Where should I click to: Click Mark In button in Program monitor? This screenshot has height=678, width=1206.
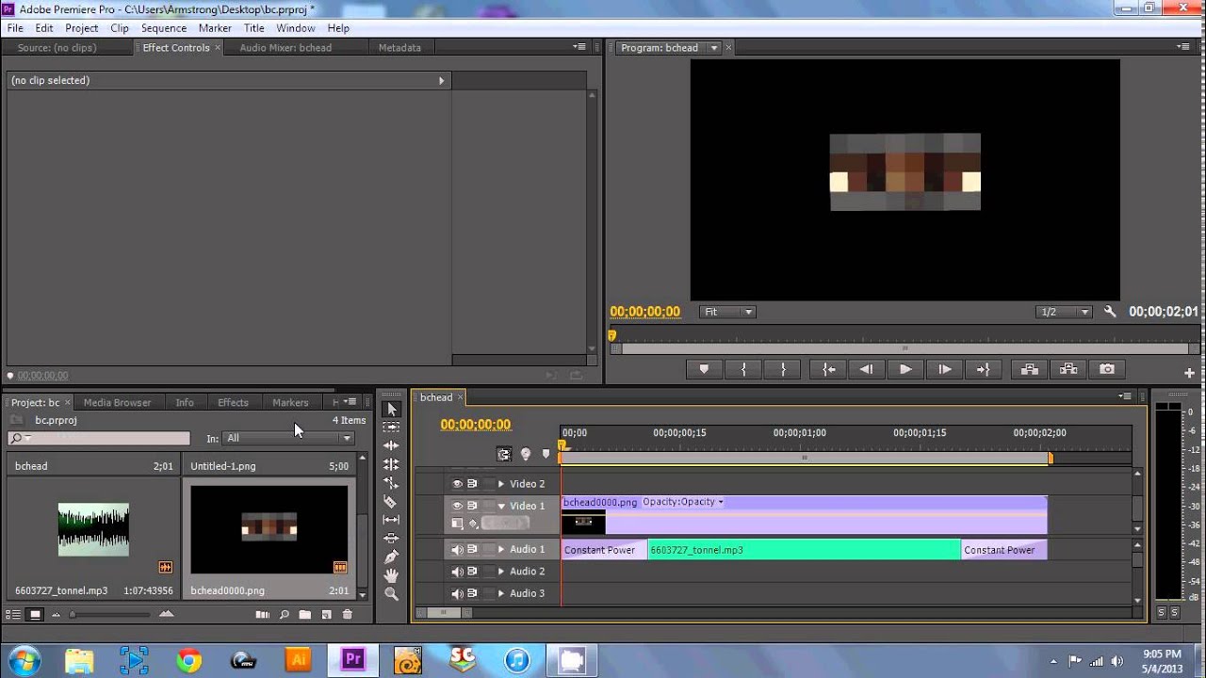743,369
